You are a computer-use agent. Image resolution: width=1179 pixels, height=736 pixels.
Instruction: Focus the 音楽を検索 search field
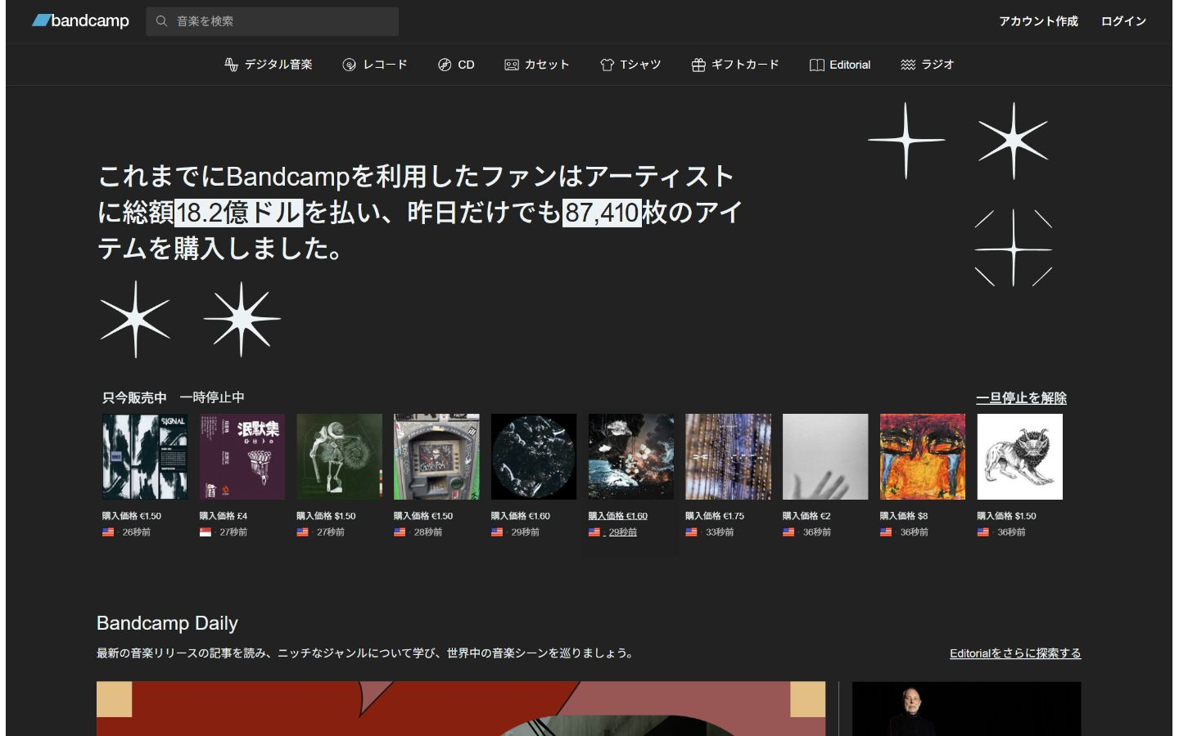pos(273,21)
